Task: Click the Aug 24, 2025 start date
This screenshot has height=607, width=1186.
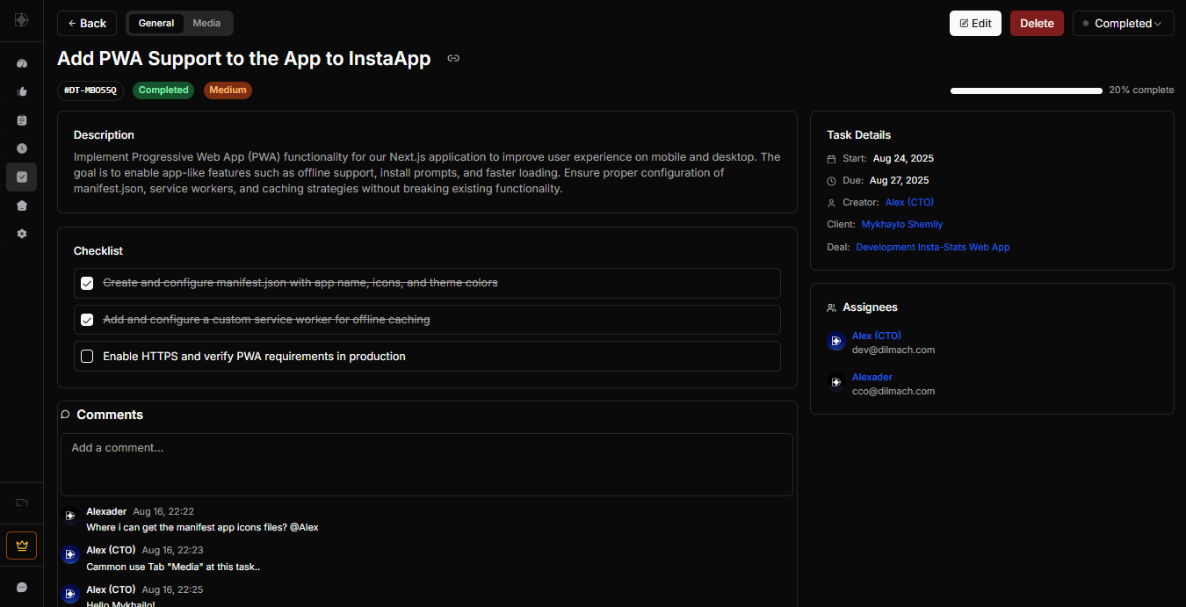Action: tap(903, 159)
